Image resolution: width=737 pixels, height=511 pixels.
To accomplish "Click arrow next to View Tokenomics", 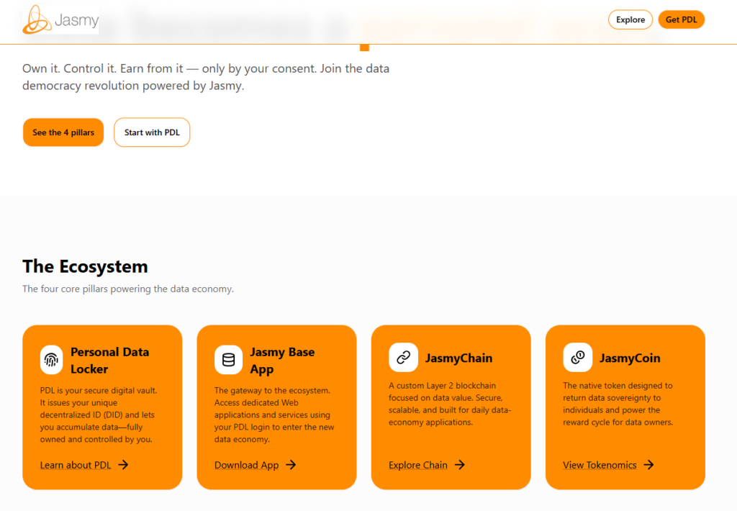I will click(x=648, y=465).
